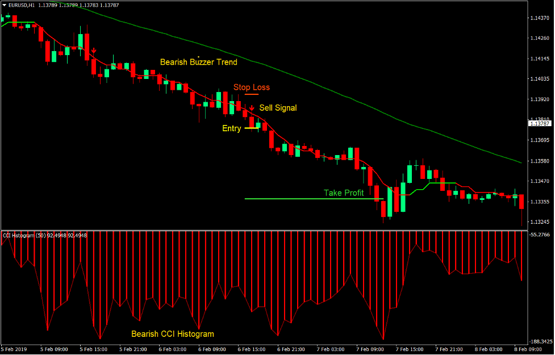The height and width of the screenshot is (355, 555).
Task: Select the red Sell Signal down arrow
Action: 252,107
